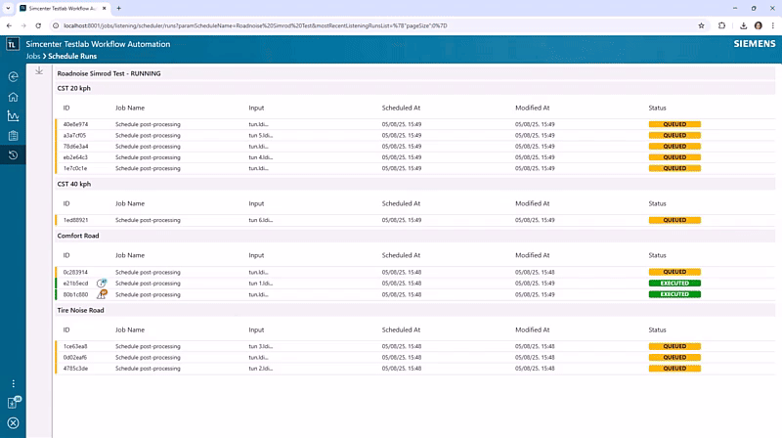
Task: Click QUEUED status badge of 4785c3de
Action: (x=674, y=369)
